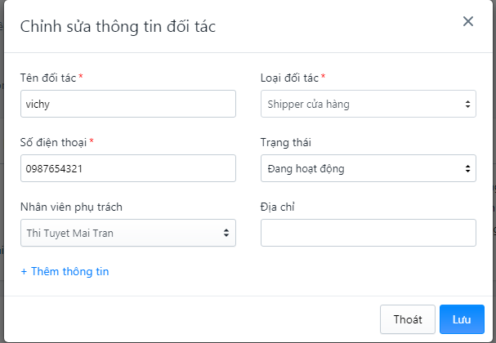Viewport: 496px width, 343px height.
Task: Focus the partner name field containing vichy
Action: pyautogui.click(x=128, y=104)
